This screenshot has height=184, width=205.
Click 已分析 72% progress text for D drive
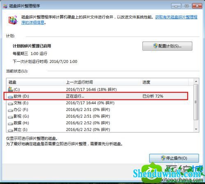pos(153,96)
